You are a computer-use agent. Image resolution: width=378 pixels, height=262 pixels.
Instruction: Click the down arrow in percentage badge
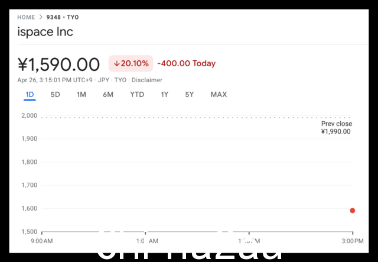pyautogui.click(x=117, y=63)
